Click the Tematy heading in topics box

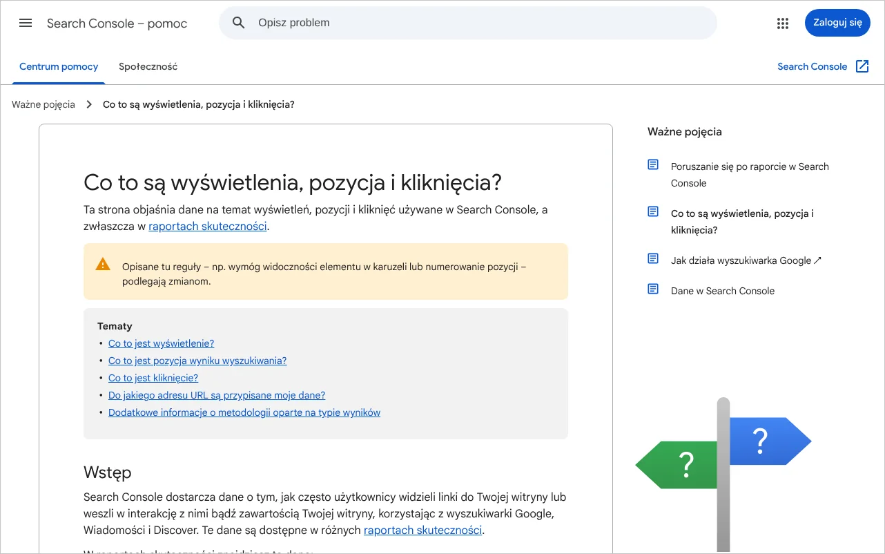pyautogui.click(x=115, y=326)
